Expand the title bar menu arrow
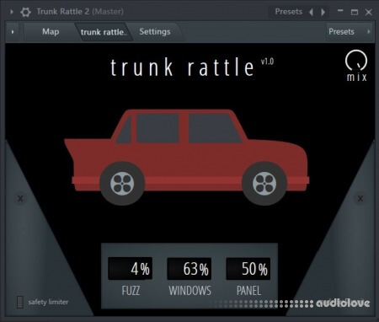 pos(12,12)
